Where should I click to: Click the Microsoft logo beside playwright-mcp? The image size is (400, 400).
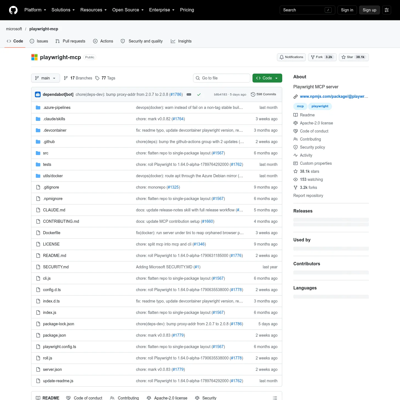point(34,57)
